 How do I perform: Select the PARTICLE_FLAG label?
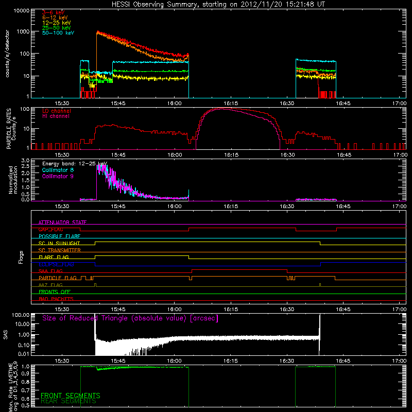point(58,278)
